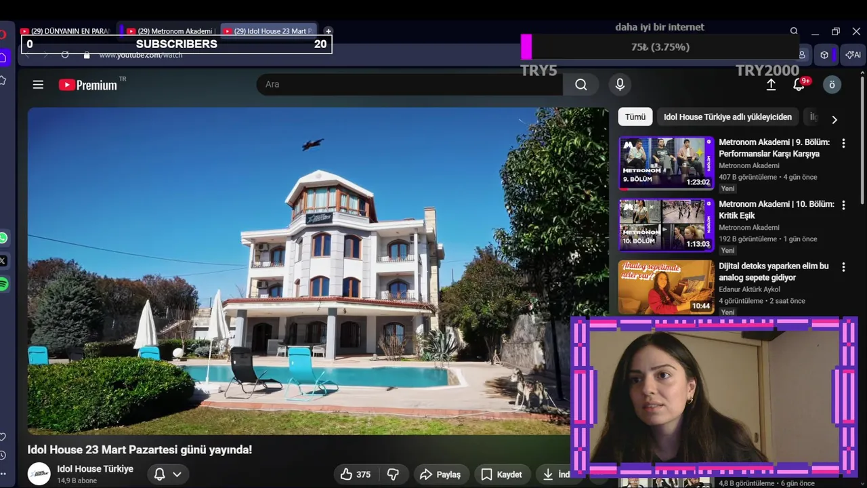
Task: Start voice search with microphone
Action: pyautogui.click(x=619, y=84)
